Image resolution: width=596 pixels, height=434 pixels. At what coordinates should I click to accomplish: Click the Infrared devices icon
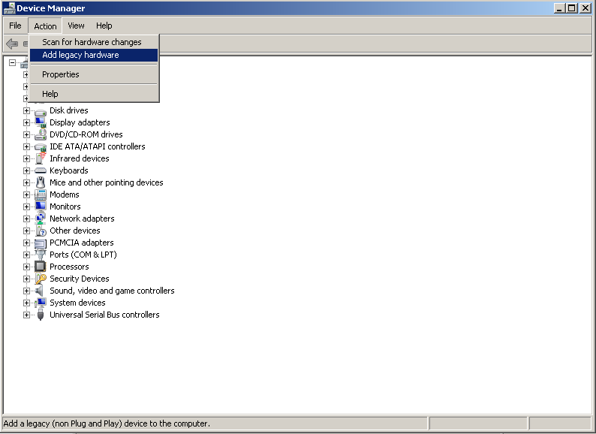click(41, 158)
